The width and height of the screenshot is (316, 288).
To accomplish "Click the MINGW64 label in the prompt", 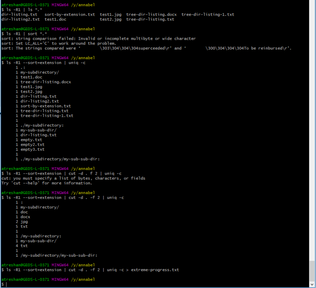I will (x=60, y=5).
